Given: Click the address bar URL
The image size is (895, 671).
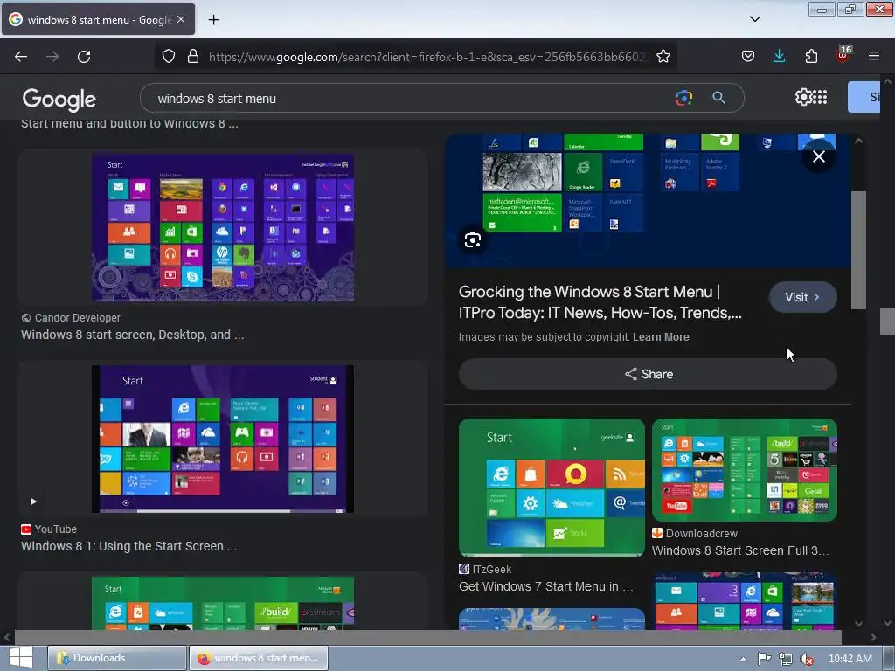Looking at the screenshot, I should [427, 57].
